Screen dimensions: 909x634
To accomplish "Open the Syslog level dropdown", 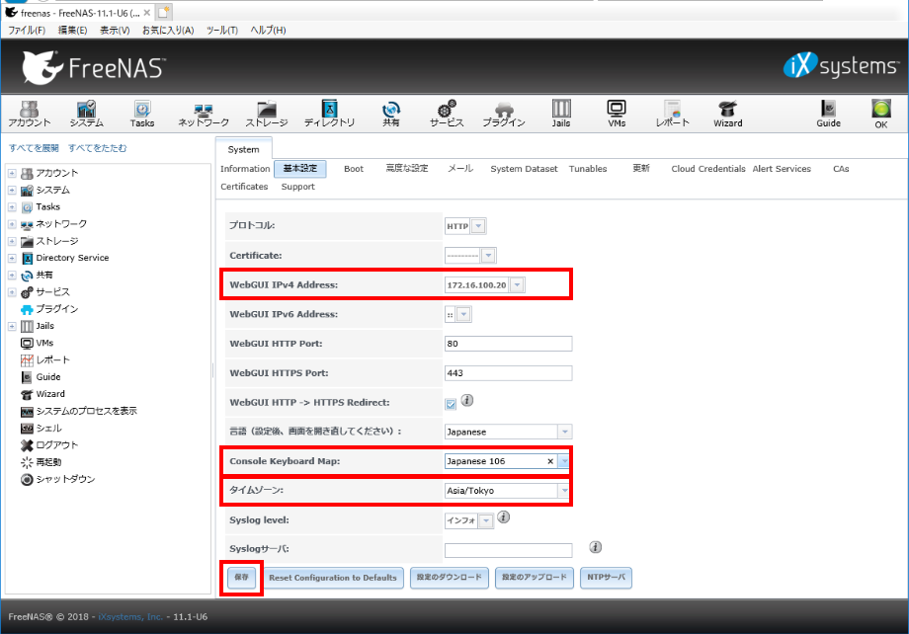I will tap(486, 520).
